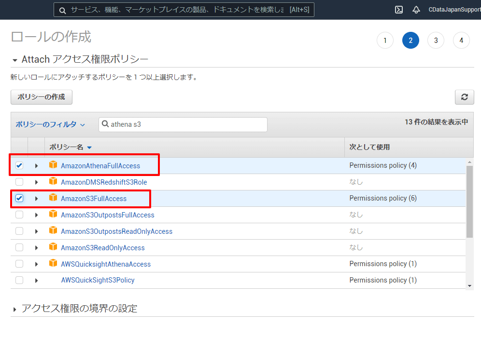Expand the AmazonS3OutpostsFullAccess row details
Screen dimensions: 481x338
coord(36,215)
